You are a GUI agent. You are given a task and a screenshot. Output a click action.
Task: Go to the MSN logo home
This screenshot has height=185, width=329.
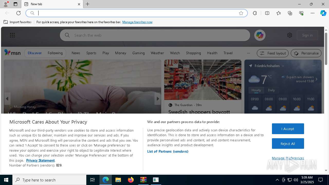pyautogui.click(x=12, y=53)
